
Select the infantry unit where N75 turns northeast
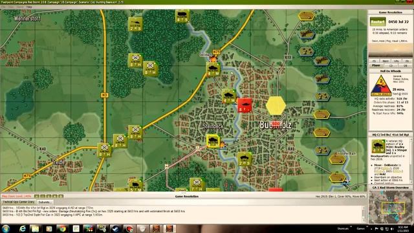pyautogui.click(x=135, y=132)
